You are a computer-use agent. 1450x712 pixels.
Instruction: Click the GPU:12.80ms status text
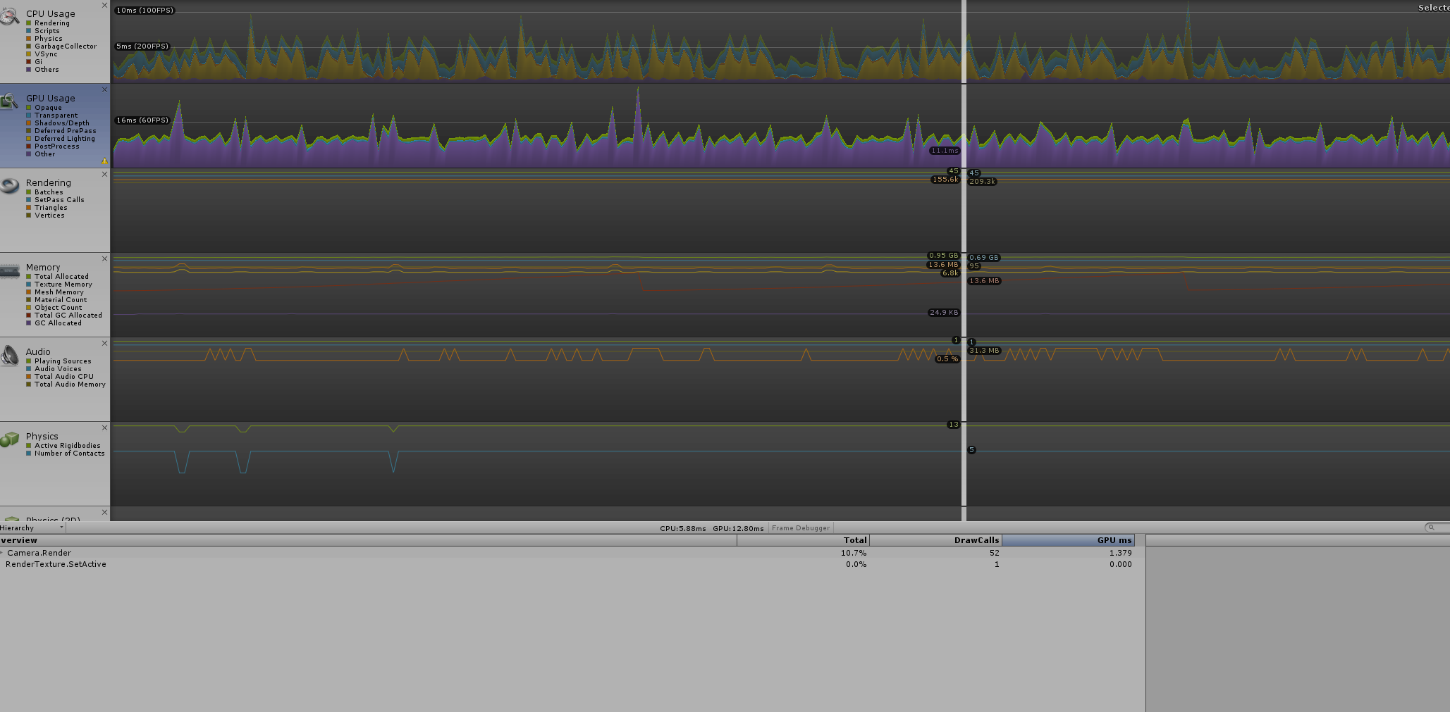(x=738, y=528)
